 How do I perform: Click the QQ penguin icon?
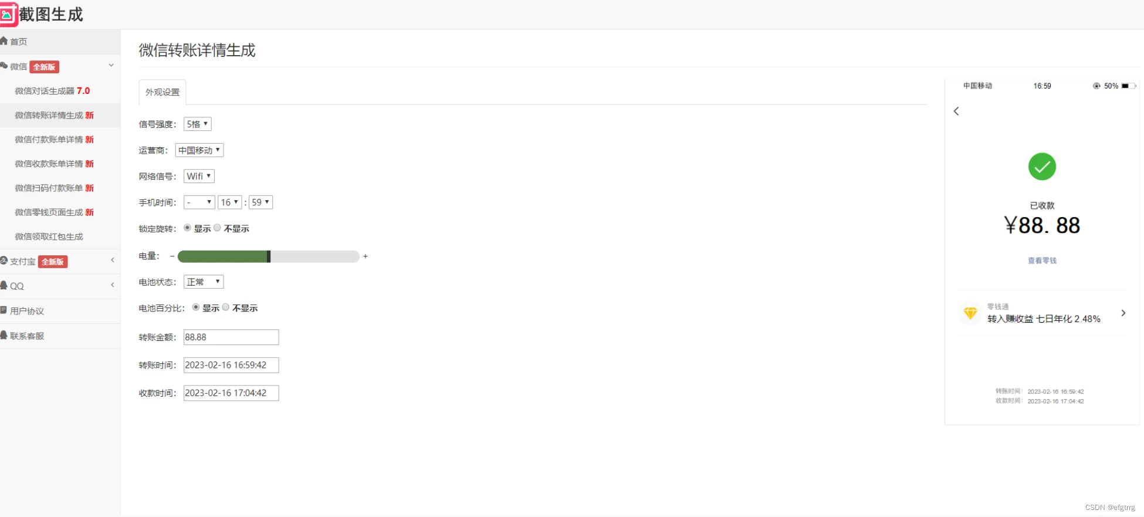[4, 286]
